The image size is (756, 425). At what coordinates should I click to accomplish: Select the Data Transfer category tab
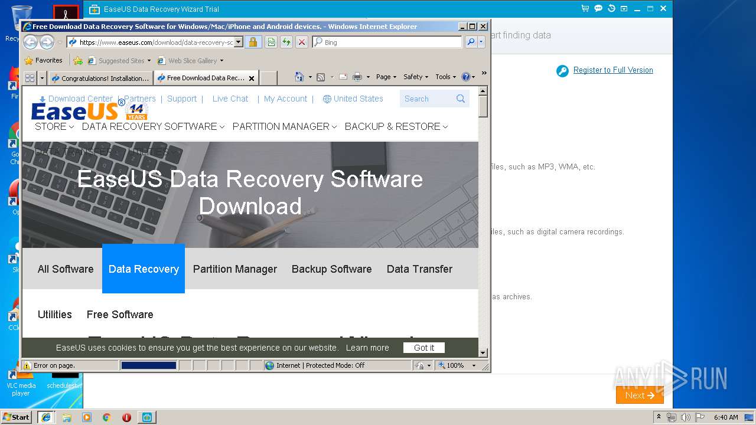tap(419, 269)
